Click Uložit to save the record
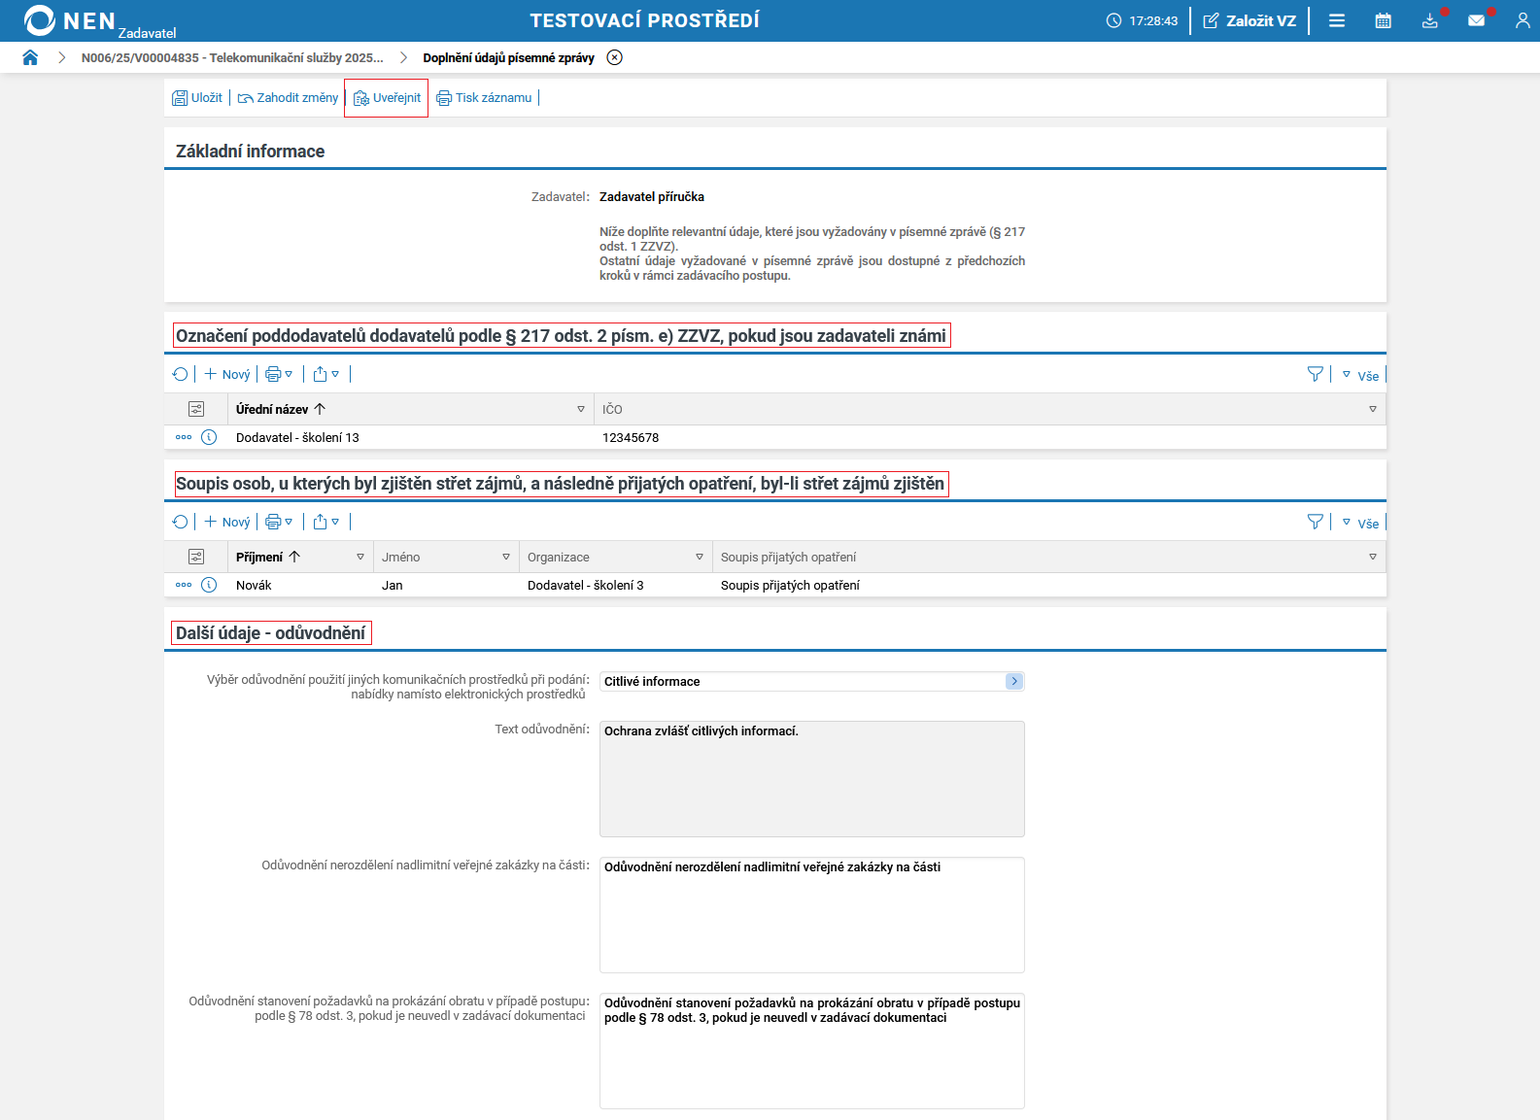This screenshot has width=1540, height=1120. click(197, 98)
